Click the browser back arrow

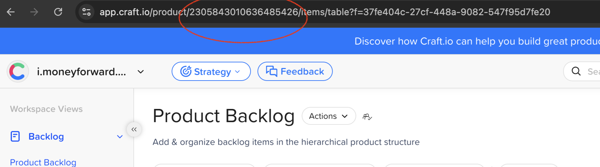pyautogui.click(x=11, y=12)
